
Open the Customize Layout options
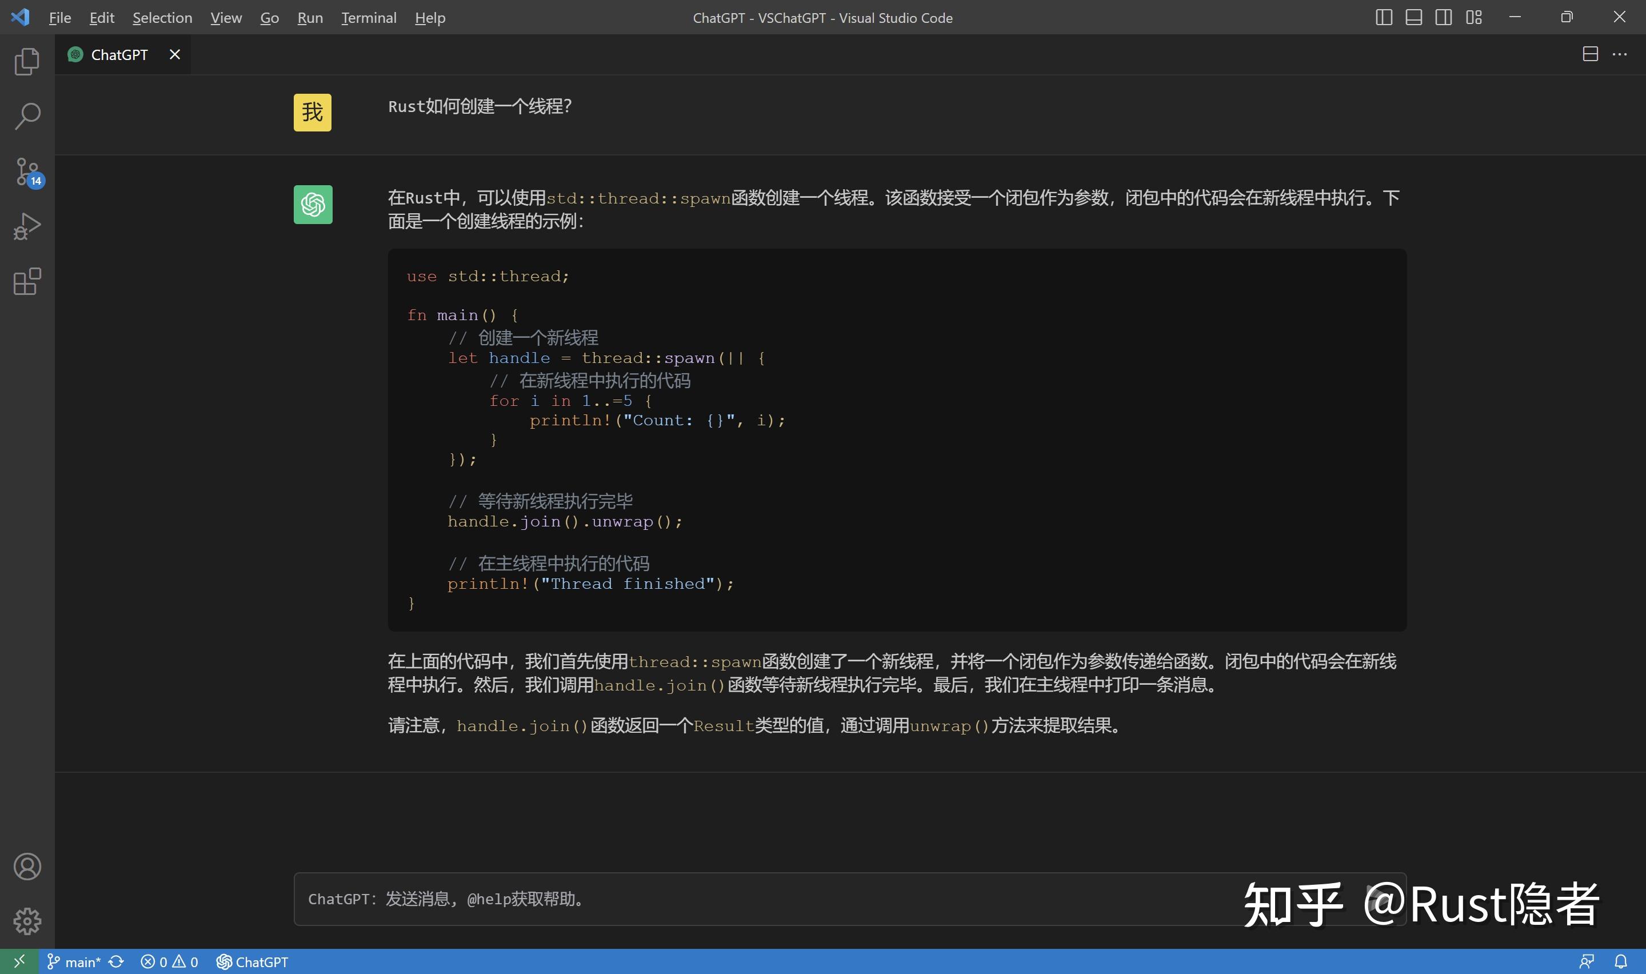coord(1473,18)
